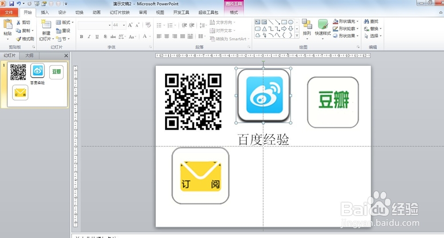Select the down block arrow shape

click(291, 28)
